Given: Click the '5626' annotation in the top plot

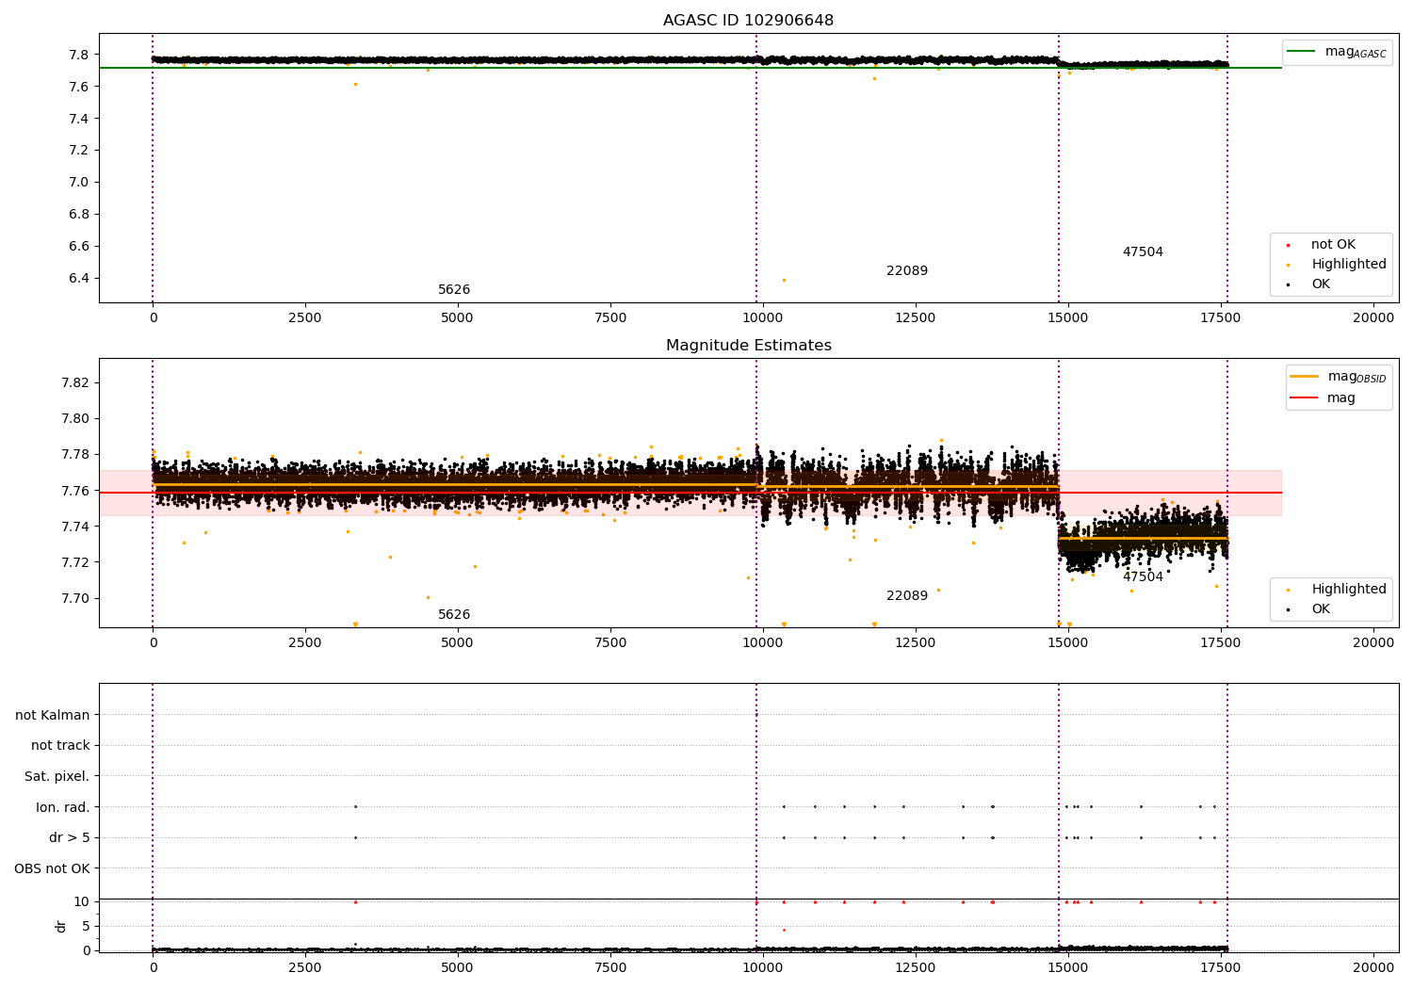Looking at the screenshot, I should 454,290.
